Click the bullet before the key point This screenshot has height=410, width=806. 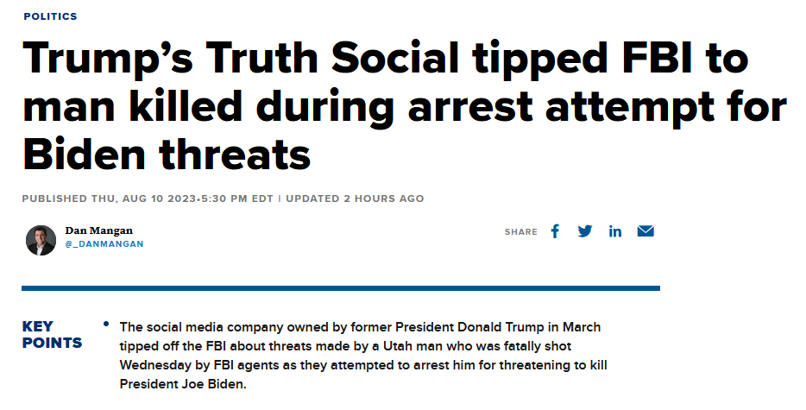(105, 324)
